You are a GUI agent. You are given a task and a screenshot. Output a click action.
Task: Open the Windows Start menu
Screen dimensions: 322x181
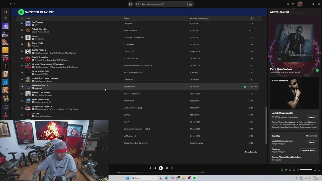(127, 178)
